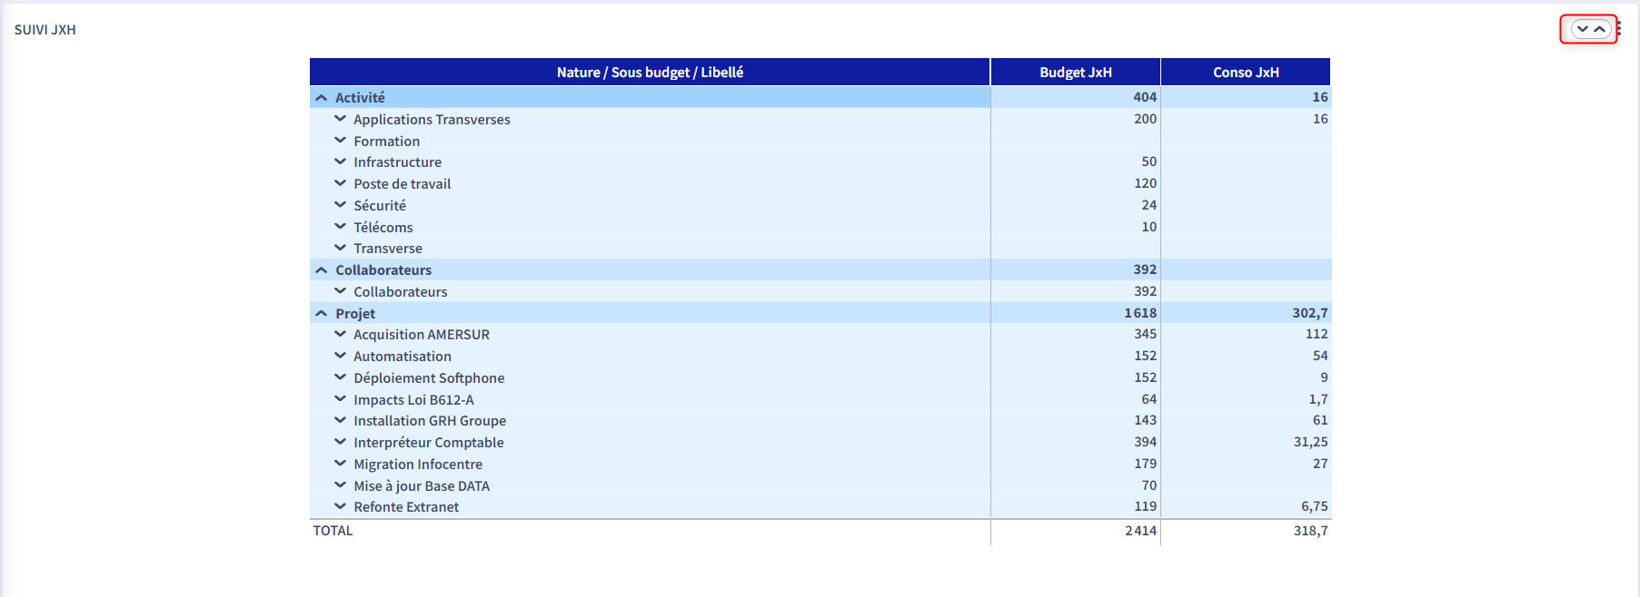Expand all rows with the down chevron button
Image resolution: width=1640 pixels, height=597 pixels.
(x=1582, y=29)
